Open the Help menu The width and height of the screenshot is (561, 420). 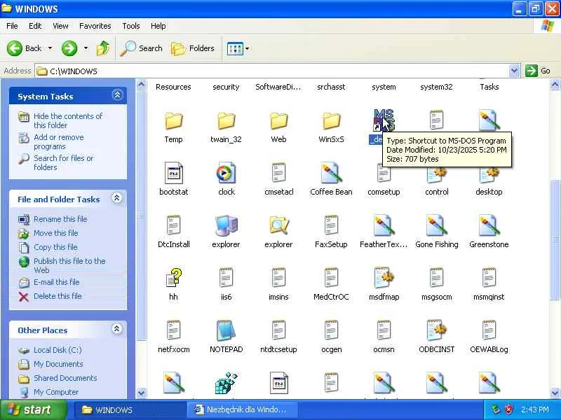pos(158,26)
